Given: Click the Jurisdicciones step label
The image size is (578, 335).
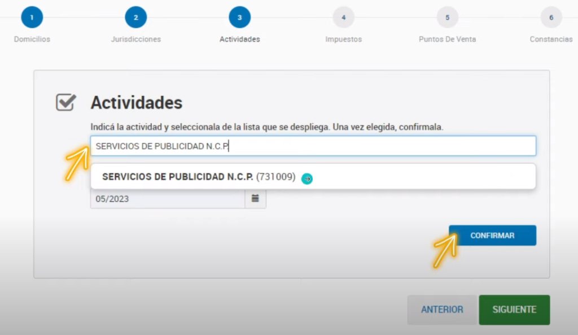Looking at the screenshot, I should [x=135, y=40].
